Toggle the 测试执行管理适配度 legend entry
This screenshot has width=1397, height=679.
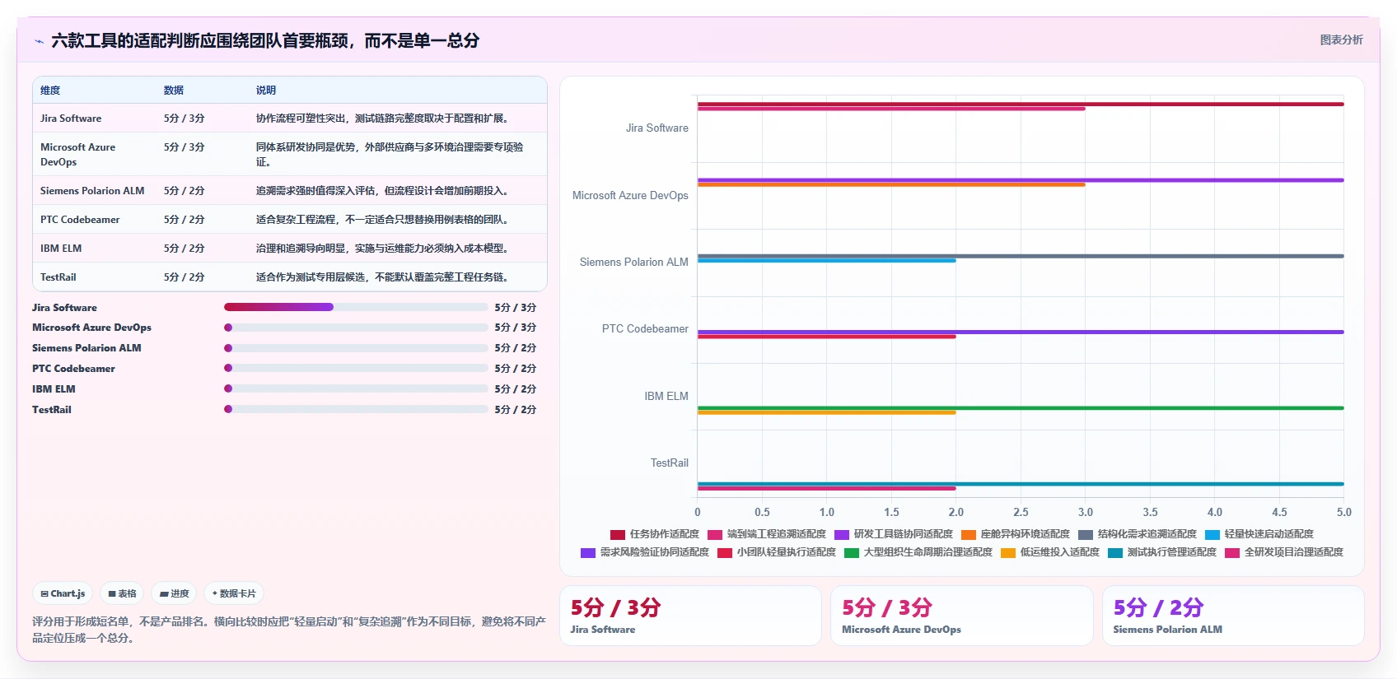[1161, 552]
